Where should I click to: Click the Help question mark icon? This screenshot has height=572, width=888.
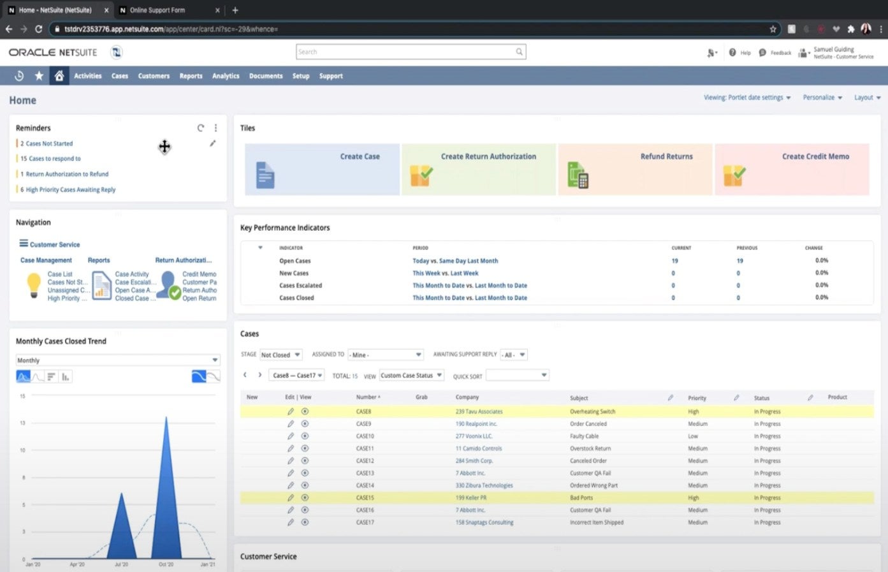(x=732, y=52)
